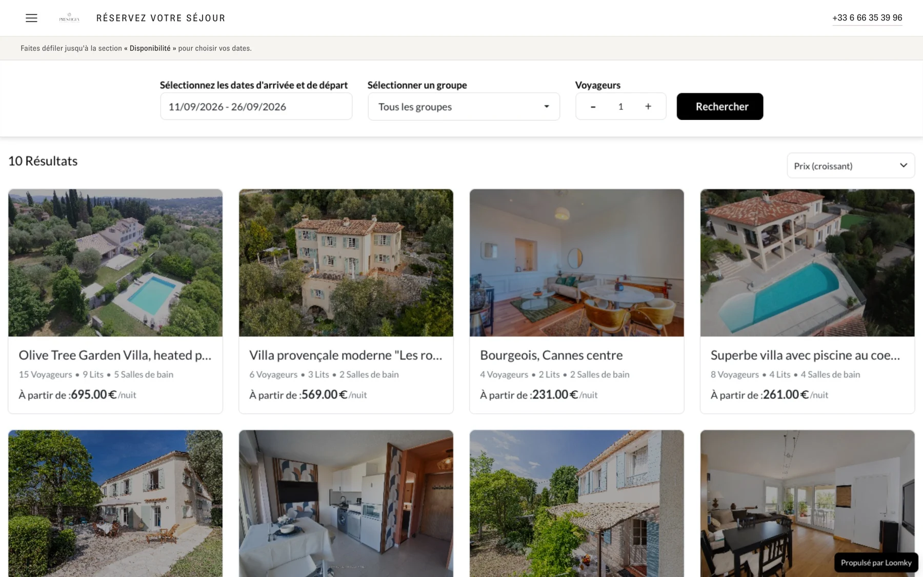Open second-row kitchen studio photo
Image resolution: width=923 pixels, height=577 pixels.
point(346,504)
